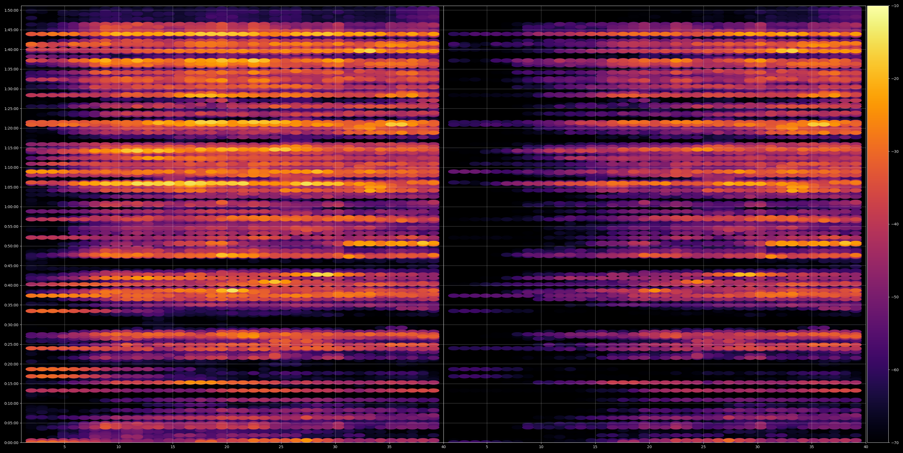Select the 1:30:00 time label
Viewport: 903px width, 453px height.
[x=11, y=89]
